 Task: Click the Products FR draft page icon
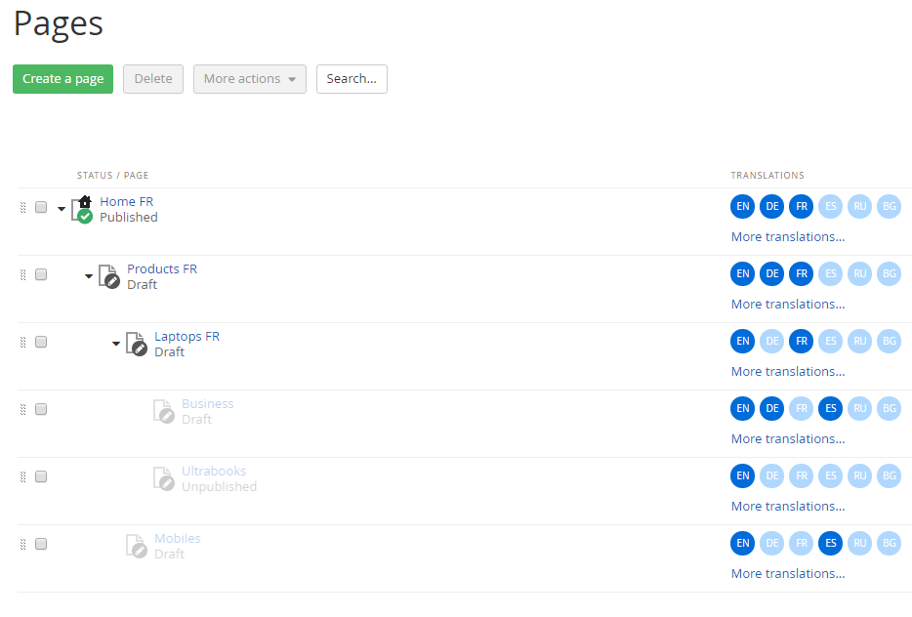coord(108,276)
